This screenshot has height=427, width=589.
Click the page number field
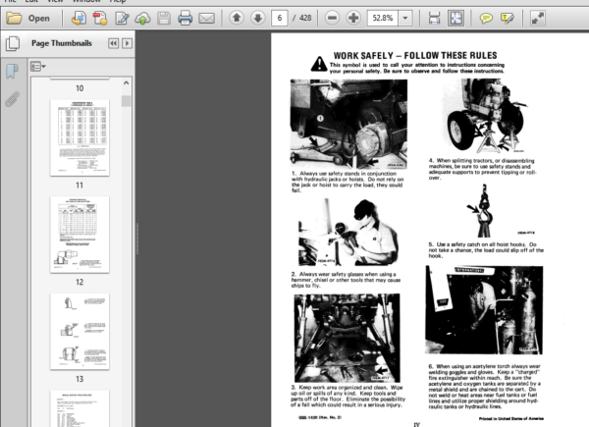tap(280, 18)
